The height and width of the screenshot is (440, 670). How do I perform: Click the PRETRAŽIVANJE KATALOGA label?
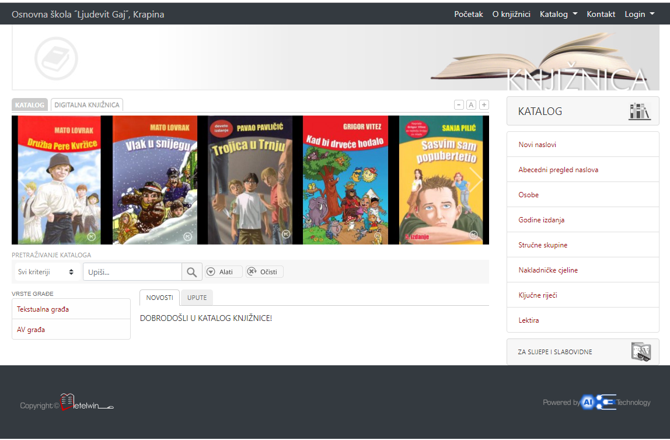[51, 255]
